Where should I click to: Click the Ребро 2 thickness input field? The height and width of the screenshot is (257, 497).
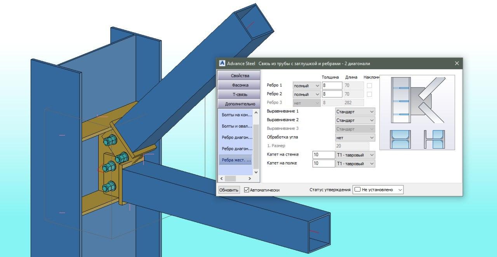(x=332, y=94)
